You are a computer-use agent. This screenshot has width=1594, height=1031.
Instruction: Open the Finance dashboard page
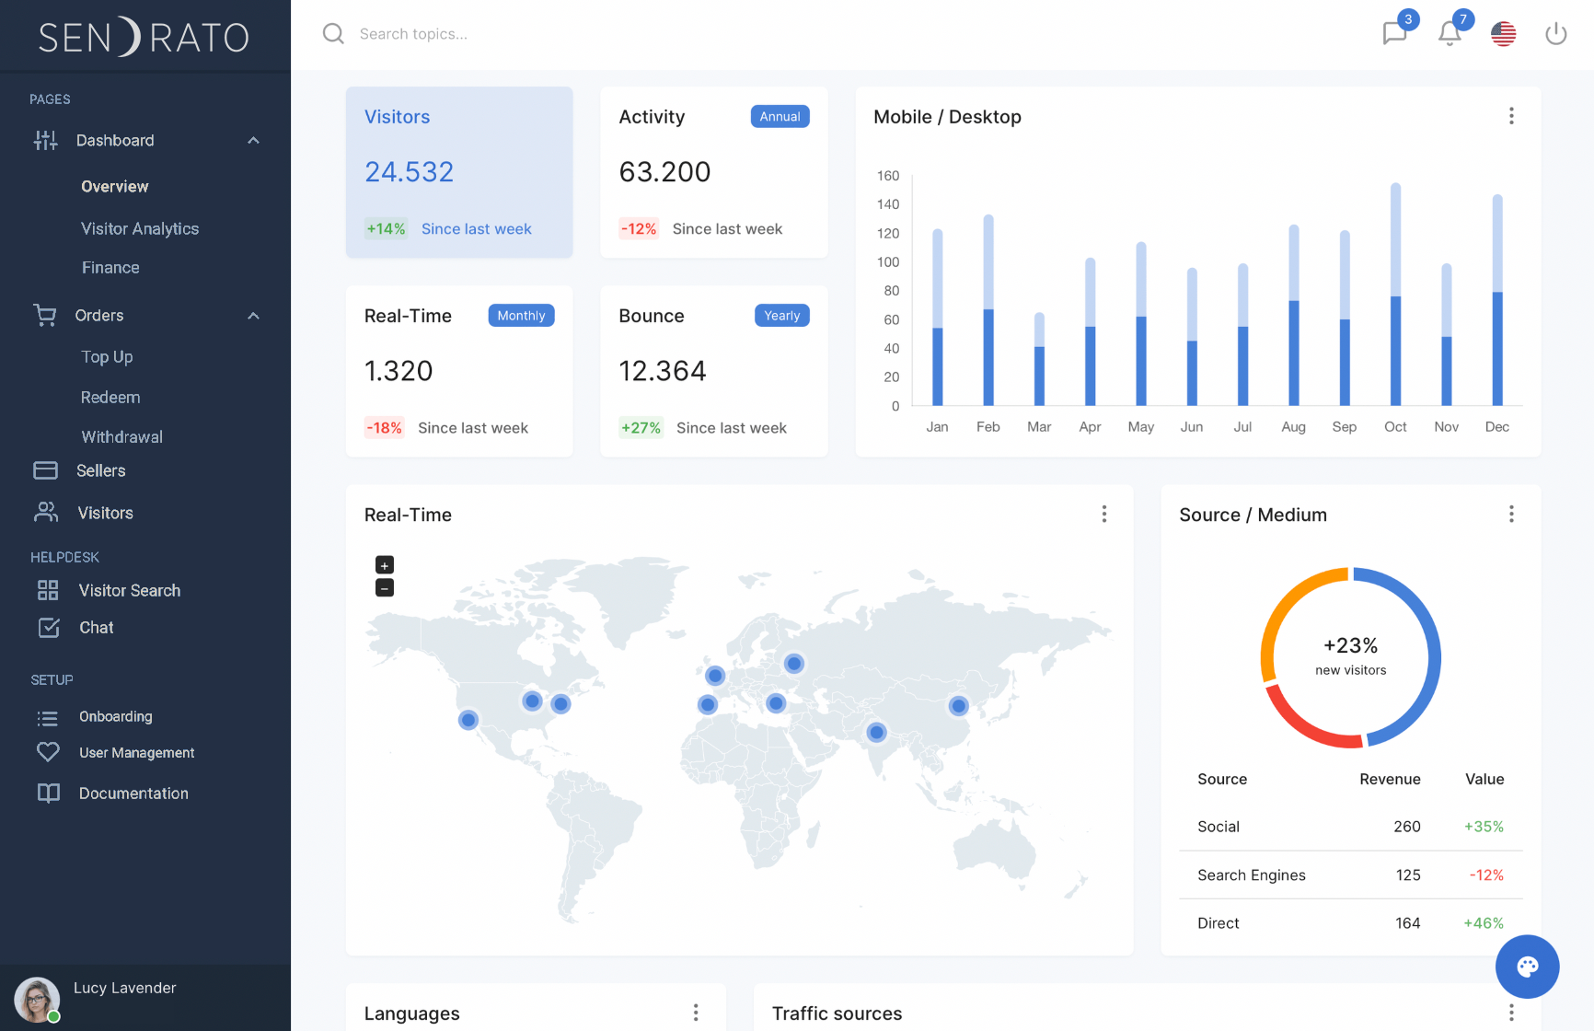tap(110, 268)
